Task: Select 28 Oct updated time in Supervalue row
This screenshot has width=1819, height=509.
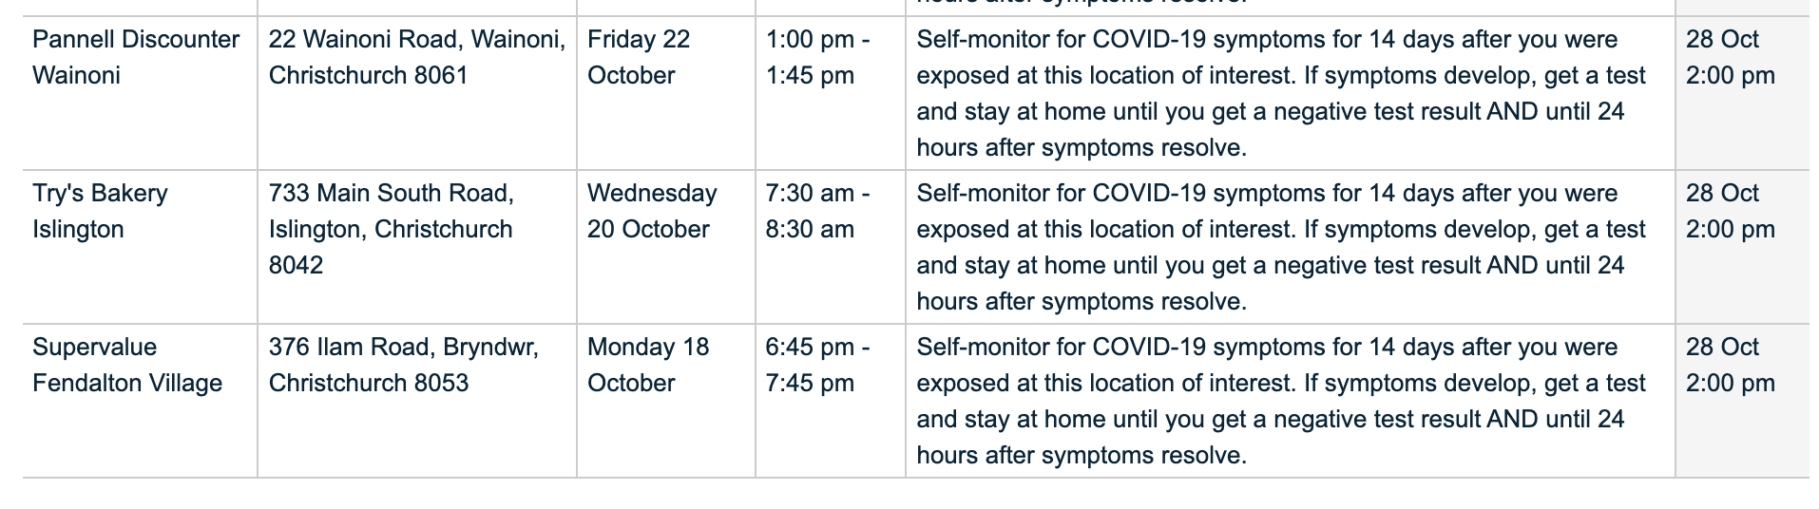Action: click(1731, 365)
